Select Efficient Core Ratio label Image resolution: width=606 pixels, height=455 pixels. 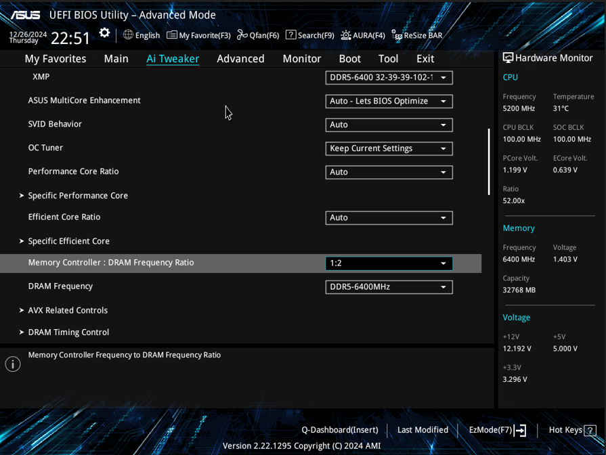point(64,217)
